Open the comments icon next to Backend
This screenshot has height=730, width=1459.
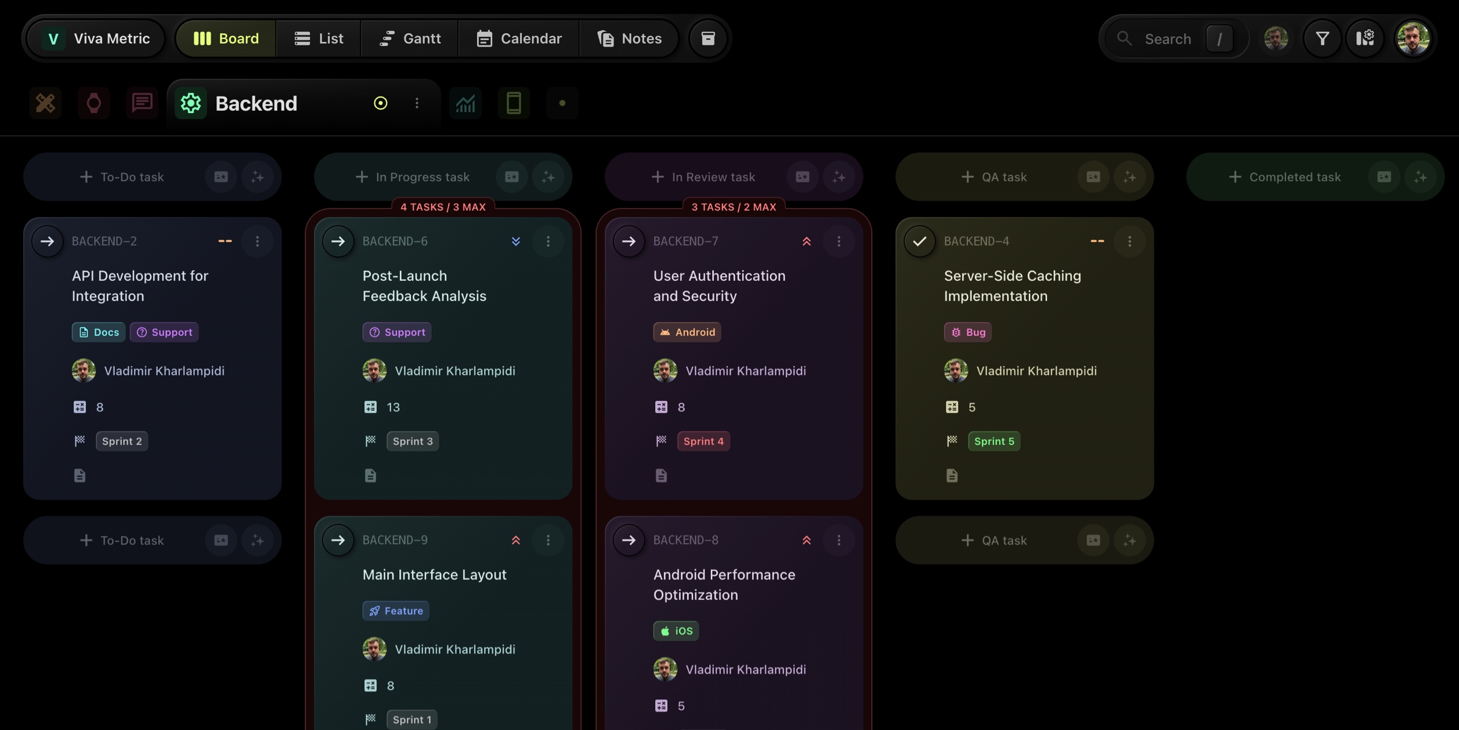tap(142, 103)
